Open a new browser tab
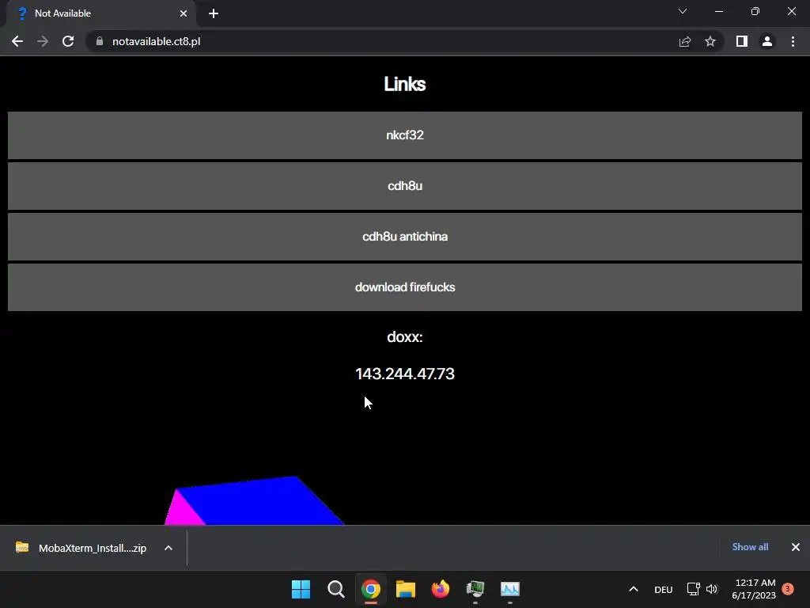Image resolution: width=810 pixels, height=608 pixels. pos(214,13)
